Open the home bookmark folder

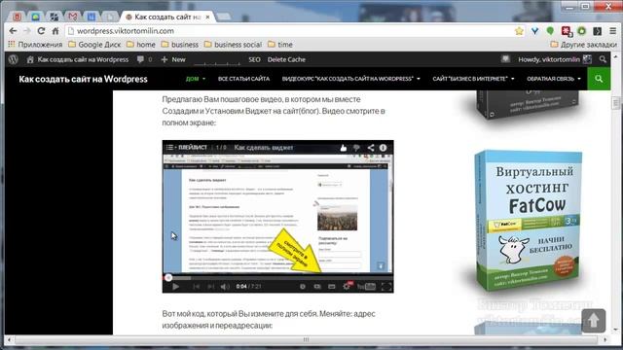pos(141,45)
